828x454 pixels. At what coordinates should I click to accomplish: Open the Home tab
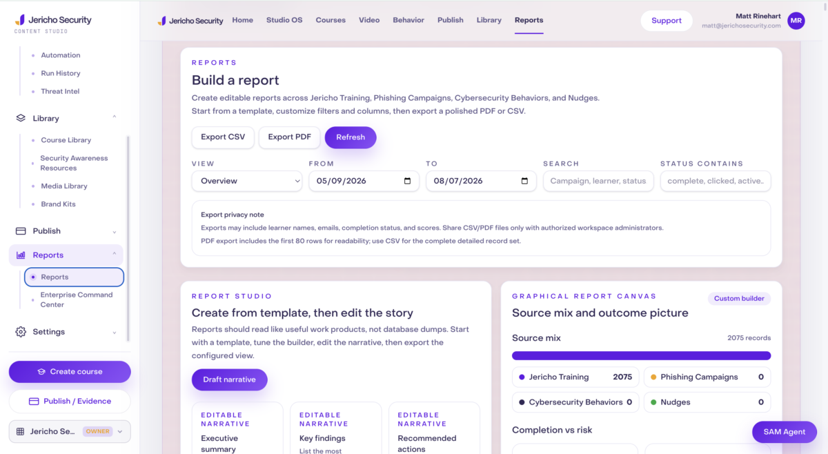click(x=243, y=20)
